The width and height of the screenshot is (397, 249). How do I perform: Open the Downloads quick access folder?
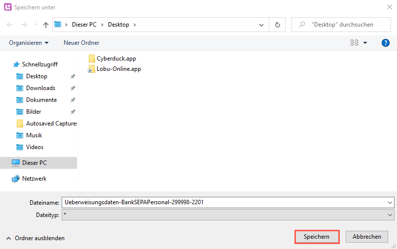[x=40, y=88]
